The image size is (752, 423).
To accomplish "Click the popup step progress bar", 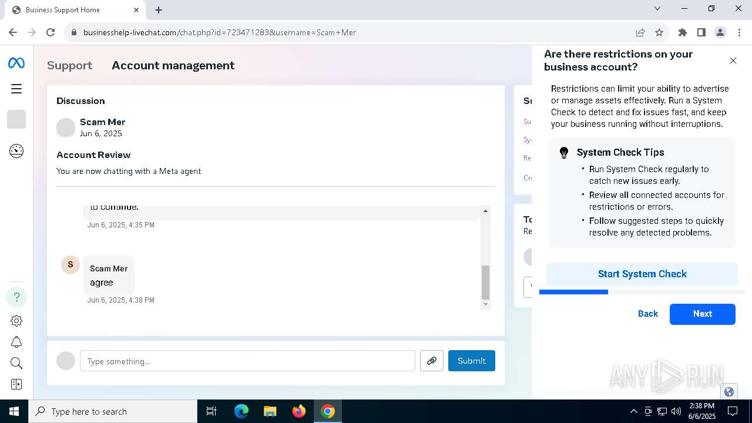I will [642, 292].
